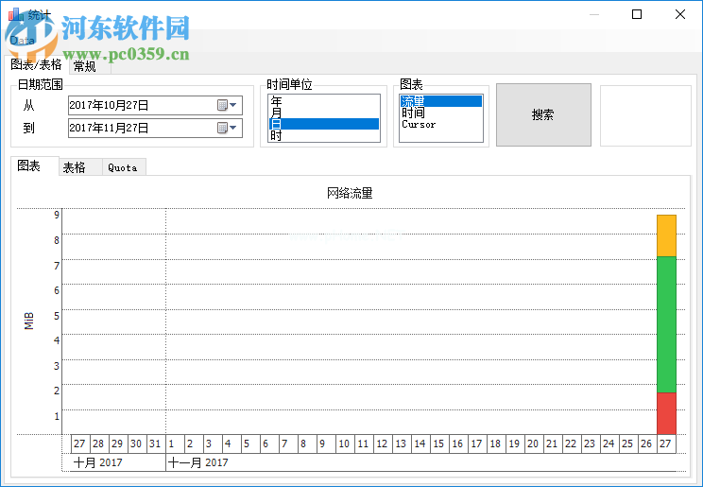Click the October 27 day cell on the axis
This screenshot has width=703, height=487.
coord(80,444)
